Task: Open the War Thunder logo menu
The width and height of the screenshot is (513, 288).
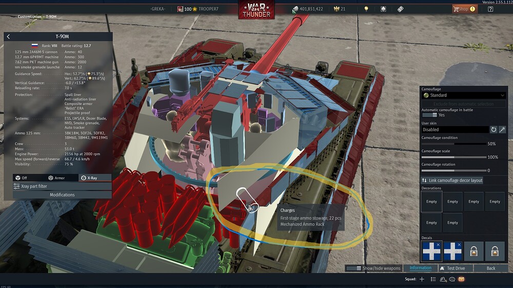Action: tap(256, 10)
